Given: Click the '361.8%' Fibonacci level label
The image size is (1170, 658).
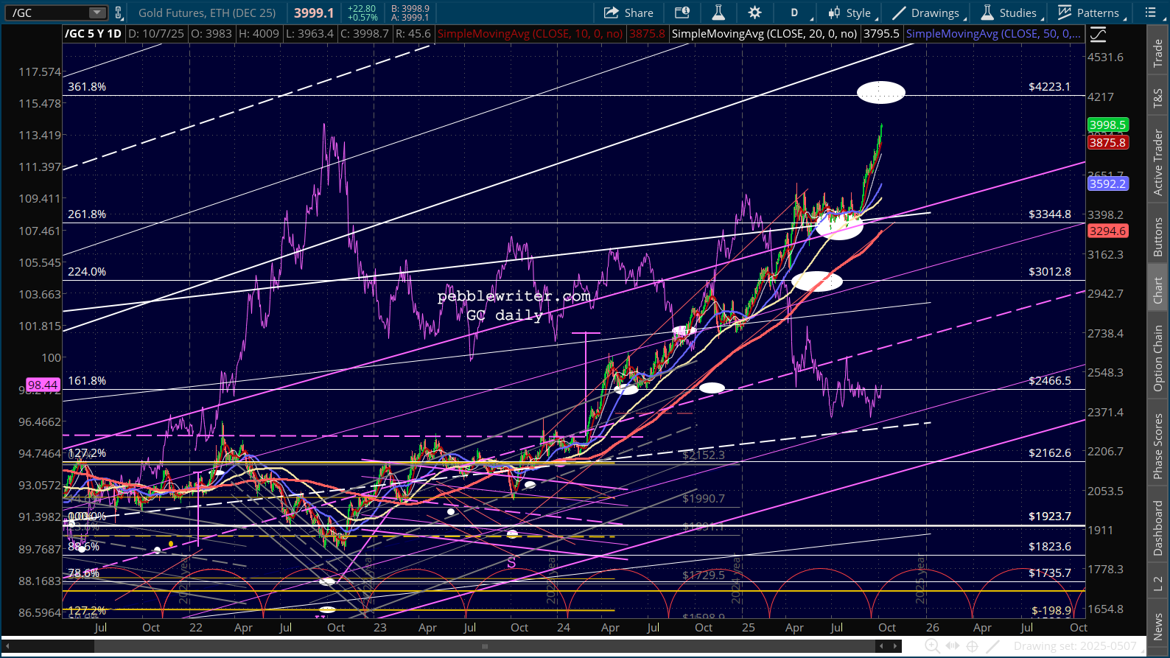Looking at the screenshot, I should pyautogui.click(x=87, y=87).
